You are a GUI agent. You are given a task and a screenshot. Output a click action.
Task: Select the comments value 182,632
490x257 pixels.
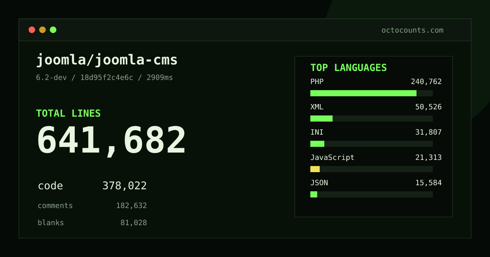131,206
